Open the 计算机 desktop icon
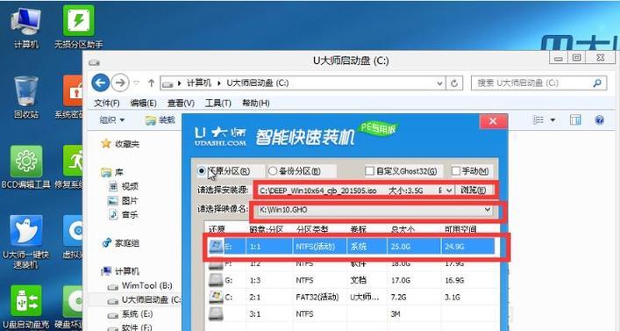Image resolution: width=620 pixels, height=331 pixels. [26, 28]
